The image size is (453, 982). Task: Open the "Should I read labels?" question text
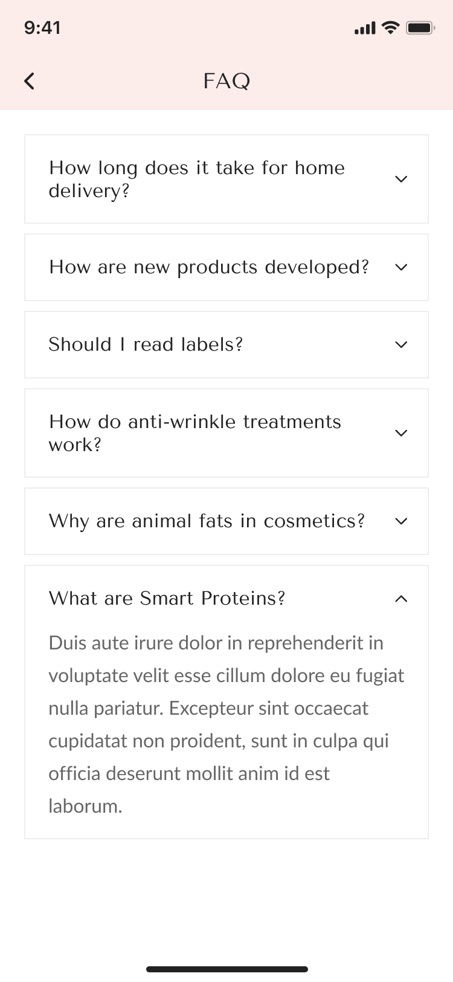pyautogui.click(x=146, y=345)
